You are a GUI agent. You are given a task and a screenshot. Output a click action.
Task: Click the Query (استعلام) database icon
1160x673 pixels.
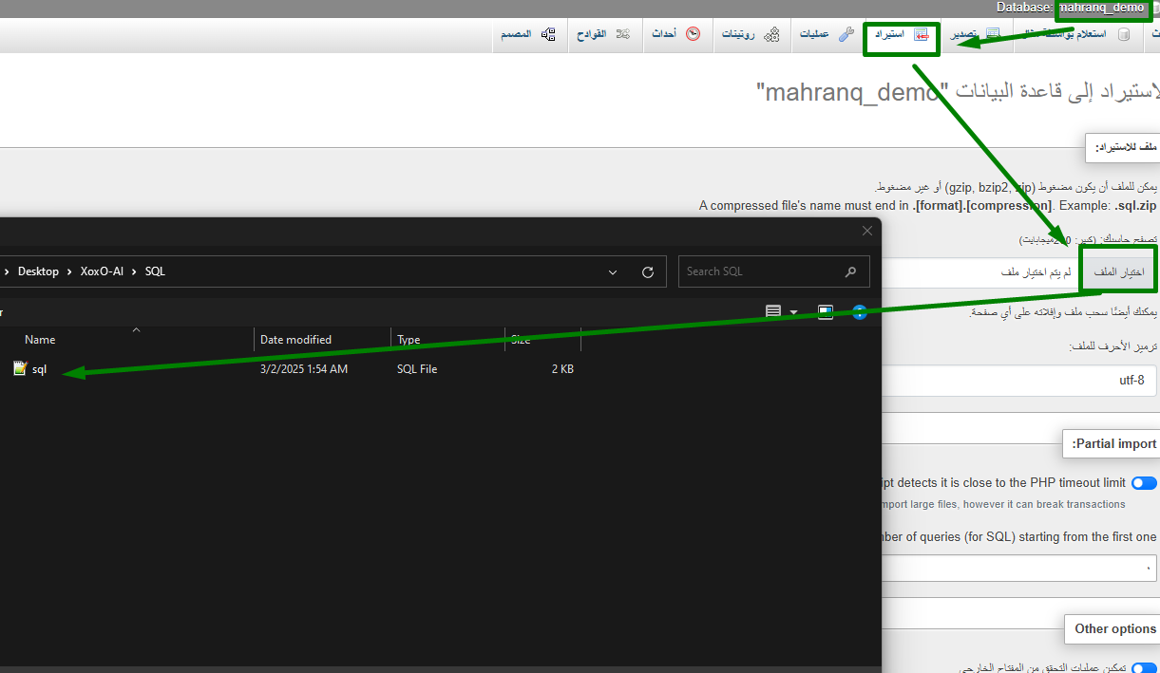(x=1124, y=34)
